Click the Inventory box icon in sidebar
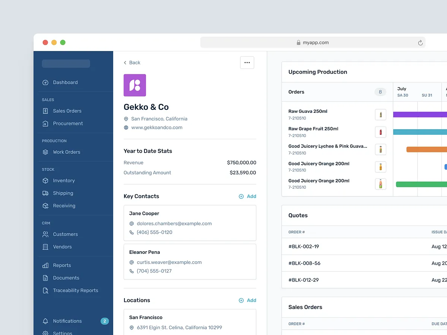This screenshot has height=335, width=447. [45, 181]
